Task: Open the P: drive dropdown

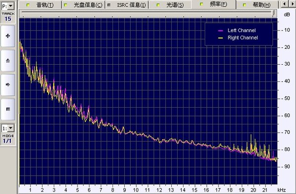Action: click(x=11, y=6)
